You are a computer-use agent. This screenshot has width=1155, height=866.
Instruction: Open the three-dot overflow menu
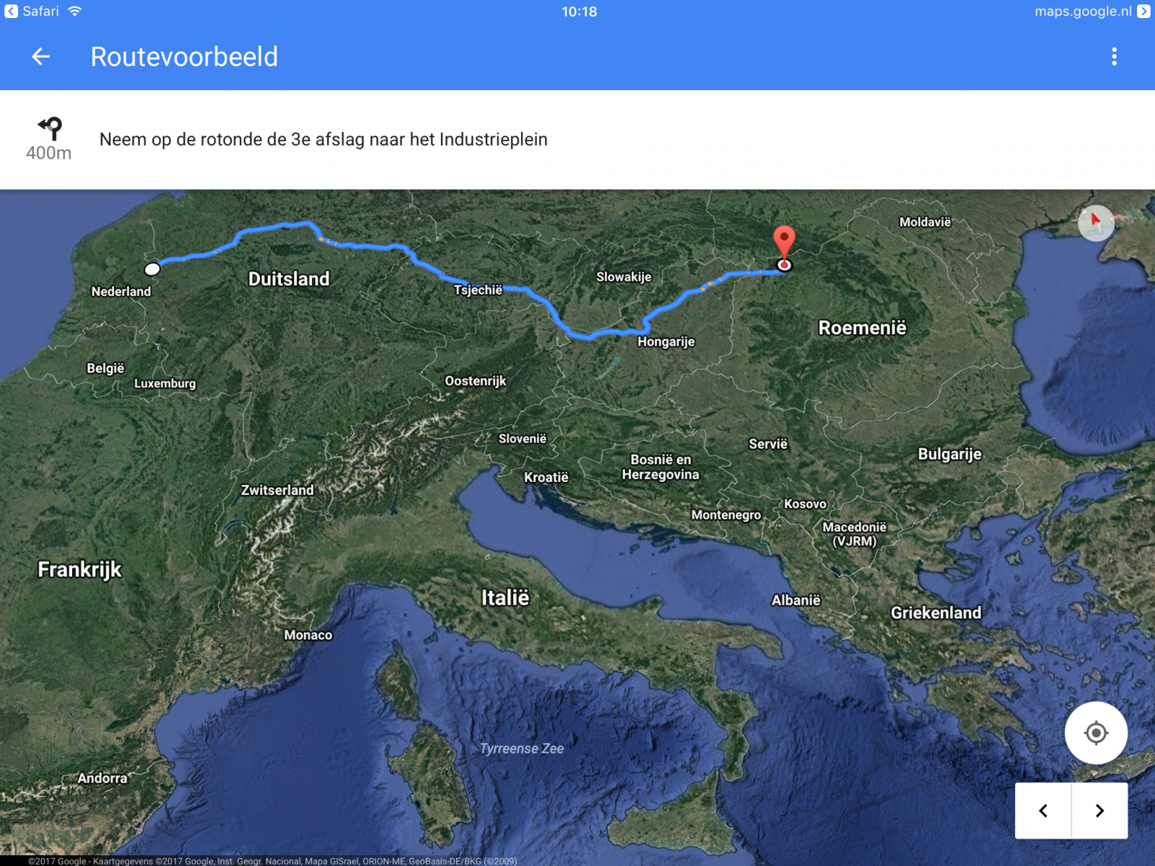coord(1114,56)
